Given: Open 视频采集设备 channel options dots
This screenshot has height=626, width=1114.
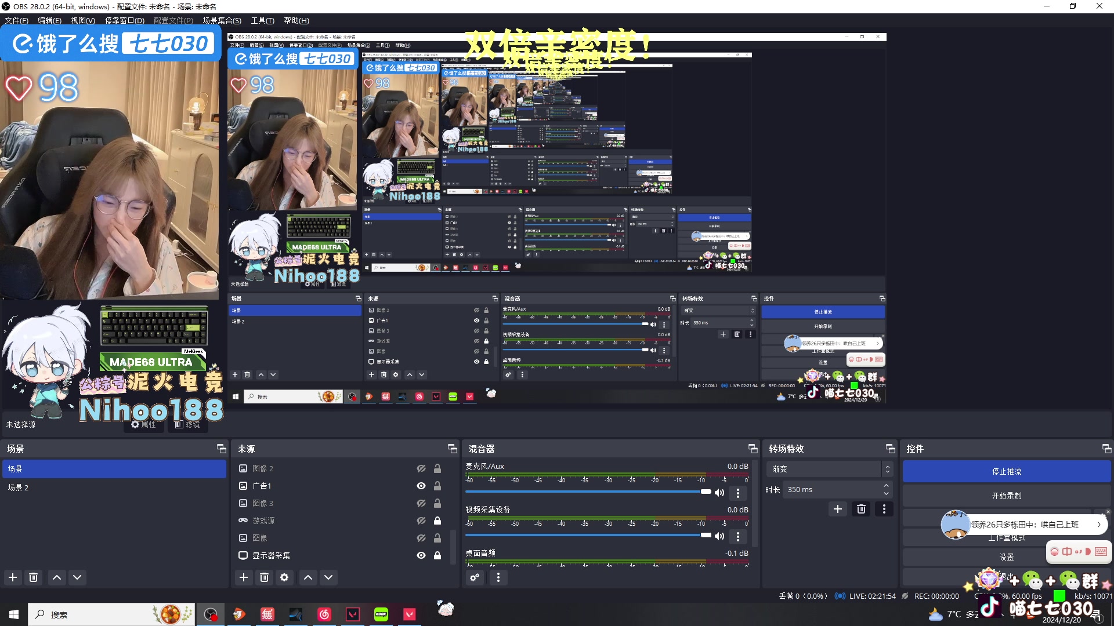Looking at the screenshot, I should tap(738, 536).
